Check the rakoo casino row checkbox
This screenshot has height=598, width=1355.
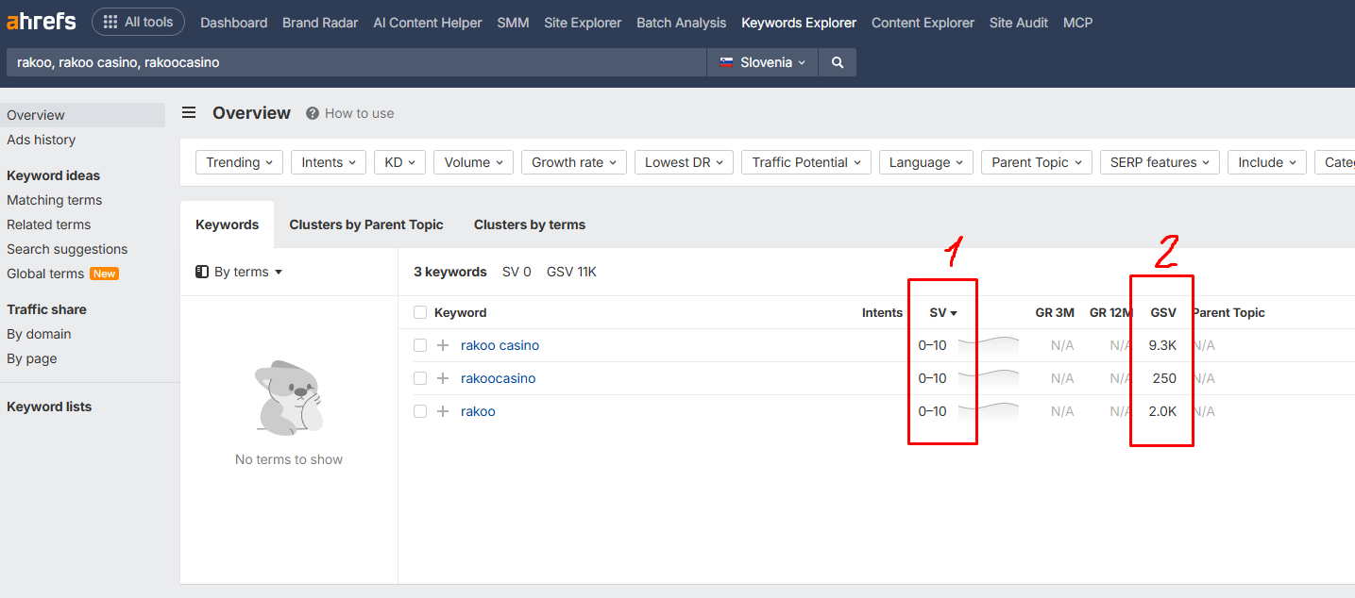coord(420,345)
